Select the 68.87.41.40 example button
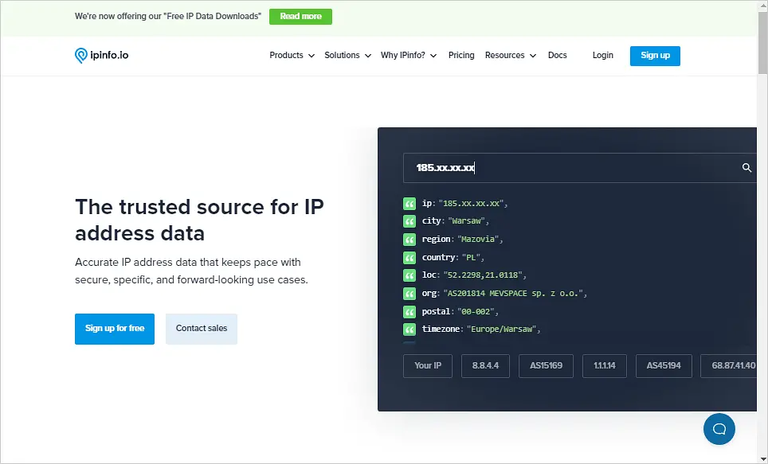768x464 pixels. click(729, 366)
